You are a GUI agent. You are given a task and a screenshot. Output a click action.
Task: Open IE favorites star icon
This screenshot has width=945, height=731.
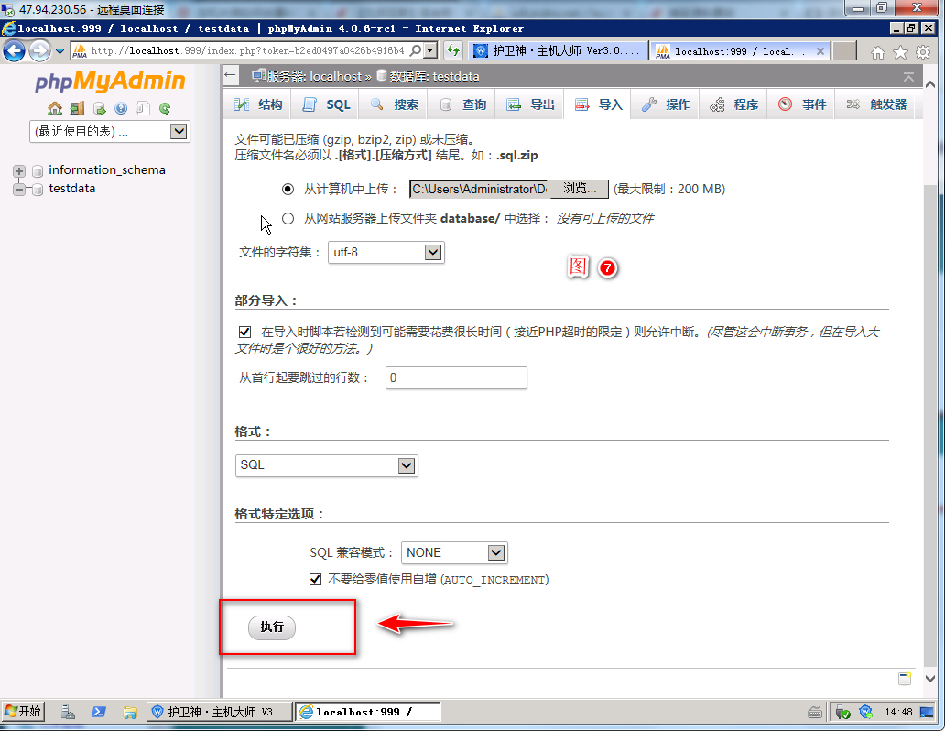pos(900,51)
